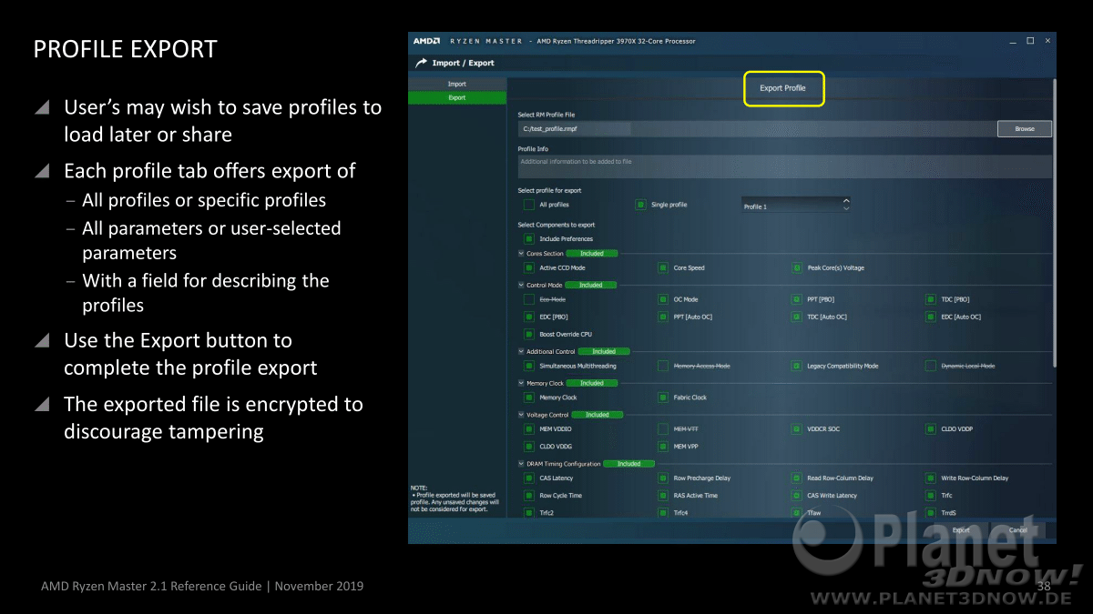
Task: Toggle Read Row-Column Delay checkbox
Action: coord(797,478)
